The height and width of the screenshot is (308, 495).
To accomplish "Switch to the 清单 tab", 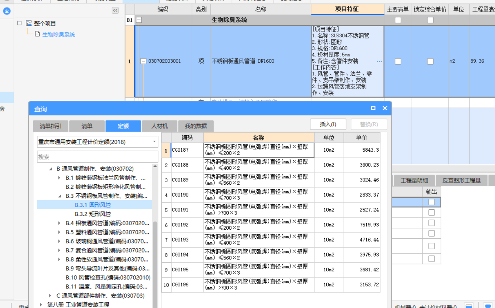I will coord(87,126).
